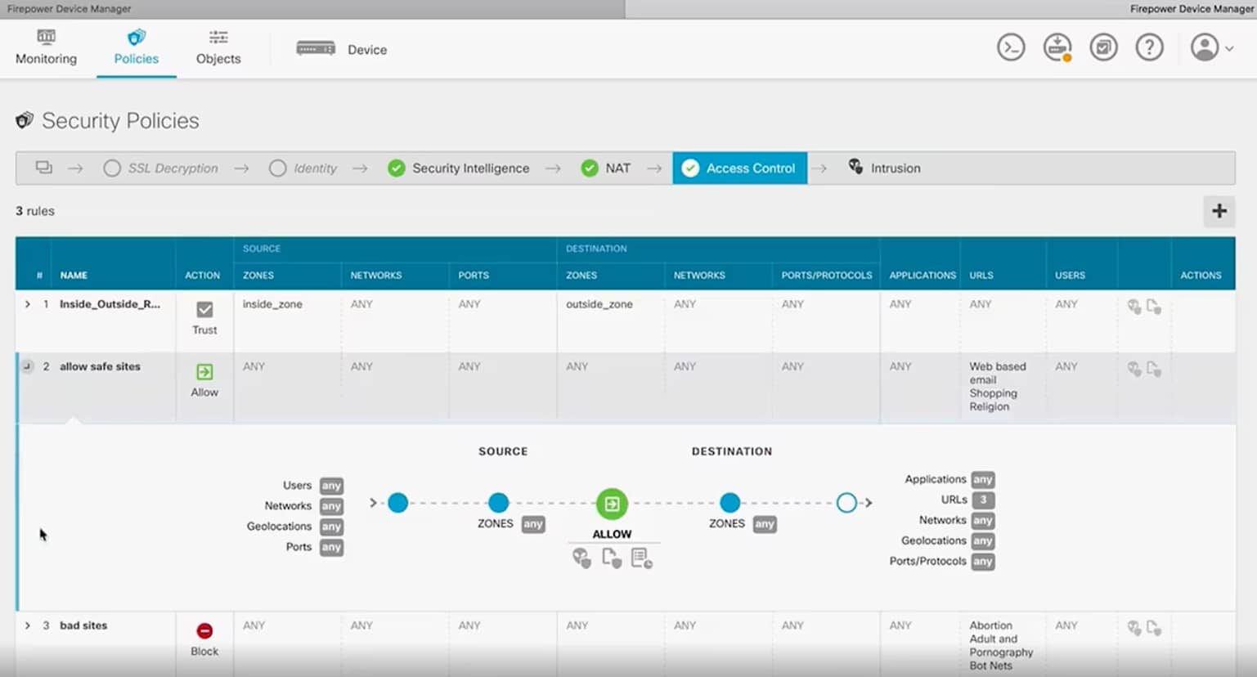Switch to the Objects tab

point(218,48)
